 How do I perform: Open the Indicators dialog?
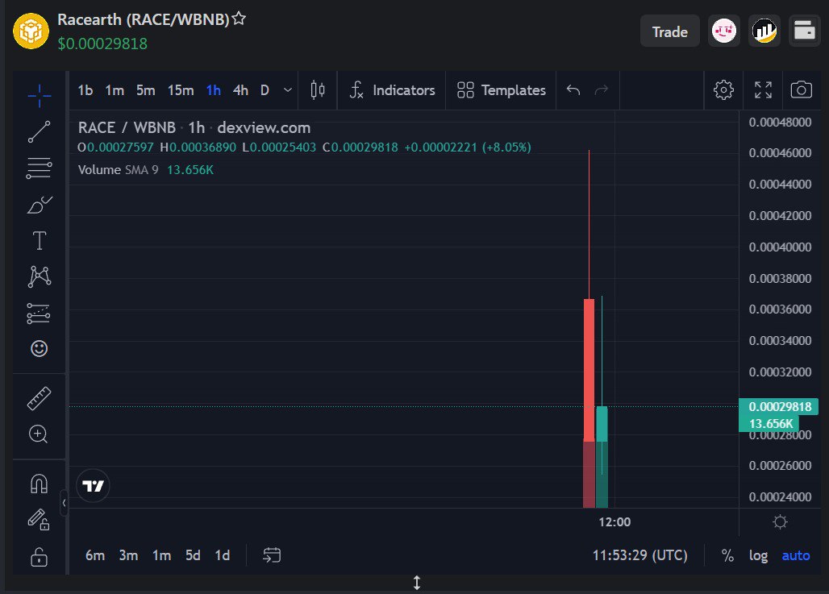(x=392, y=90)
